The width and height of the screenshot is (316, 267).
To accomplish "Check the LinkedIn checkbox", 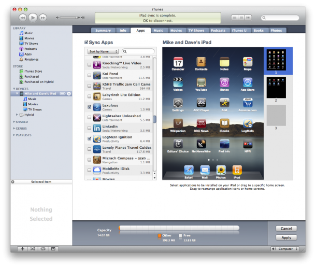I will click(89, 128).
